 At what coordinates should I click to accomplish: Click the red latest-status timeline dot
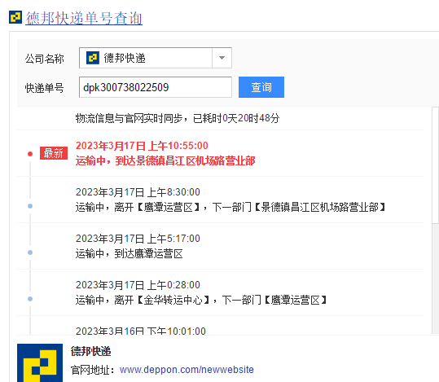tap(30, 154)
